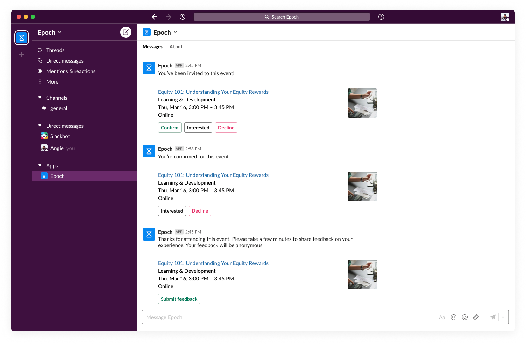Select the Epoch app in the sidebar
Viewport: 526px width, 344px height.
(x=84, y=176)
